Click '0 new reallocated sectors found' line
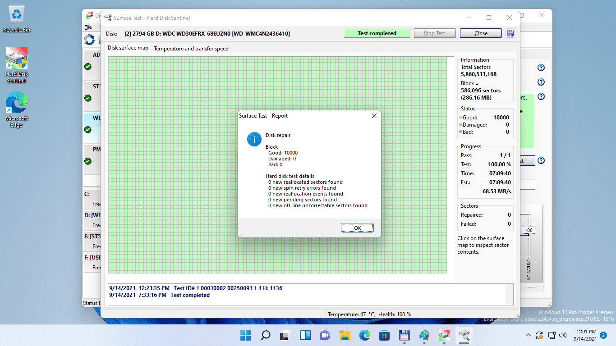 pyautogui.click(x=305, y=182)
